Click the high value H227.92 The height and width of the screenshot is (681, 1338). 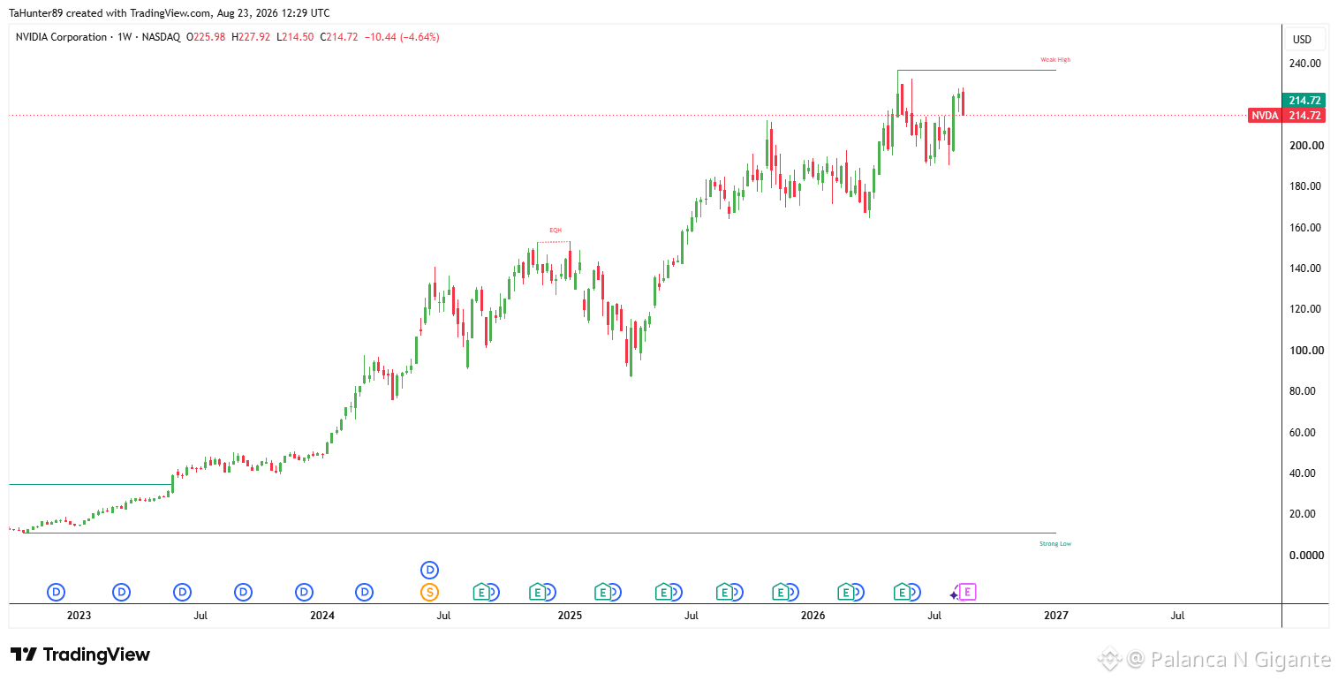(252, 37)
